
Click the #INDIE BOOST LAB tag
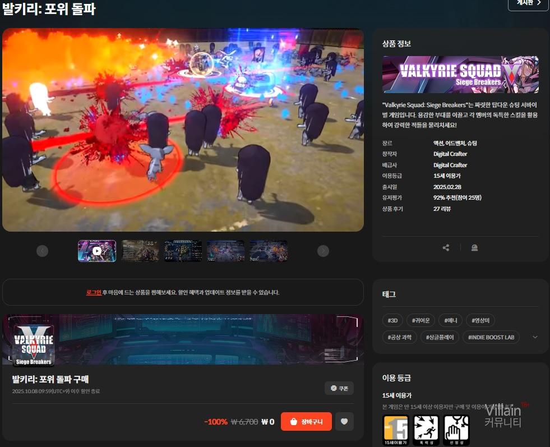tap(491, 337)
